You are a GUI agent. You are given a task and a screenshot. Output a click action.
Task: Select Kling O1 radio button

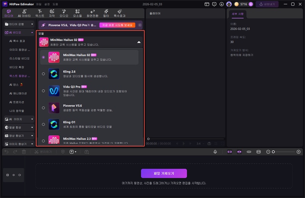43,124
